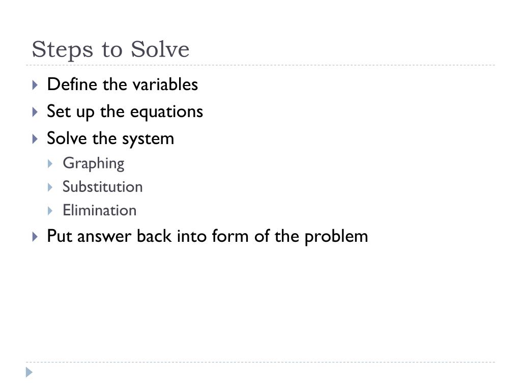Select the word "Solve" in the slide title
Screen dimensions: 521x391
(x=160, y=49)
